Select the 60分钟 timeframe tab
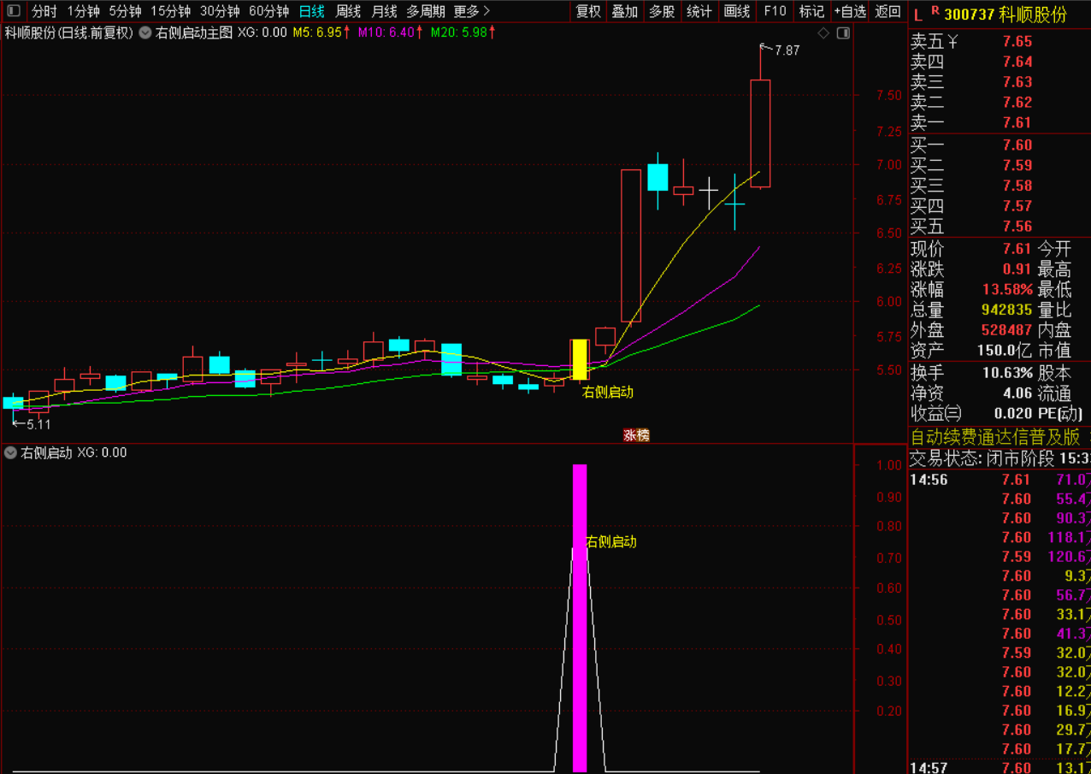Image resolution: width=1091 pixels, height=774 pixels. pos(268,11)
